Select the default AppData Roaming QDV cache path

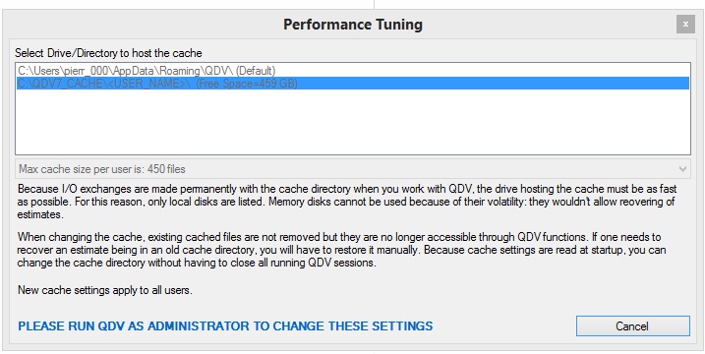coord(352,71)
